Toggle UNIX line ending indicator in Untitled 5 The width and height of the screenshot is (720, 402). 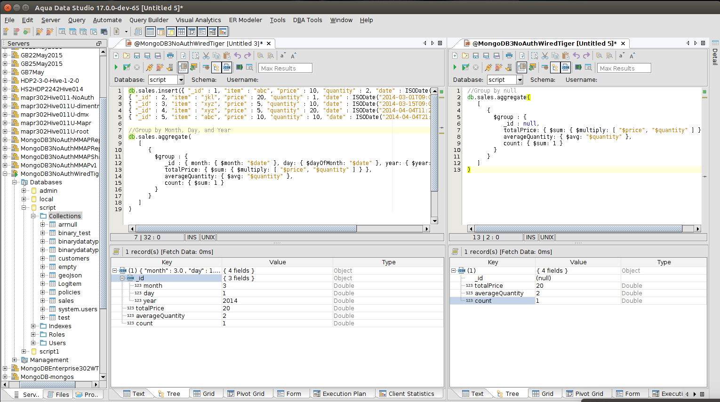(547, 237)
